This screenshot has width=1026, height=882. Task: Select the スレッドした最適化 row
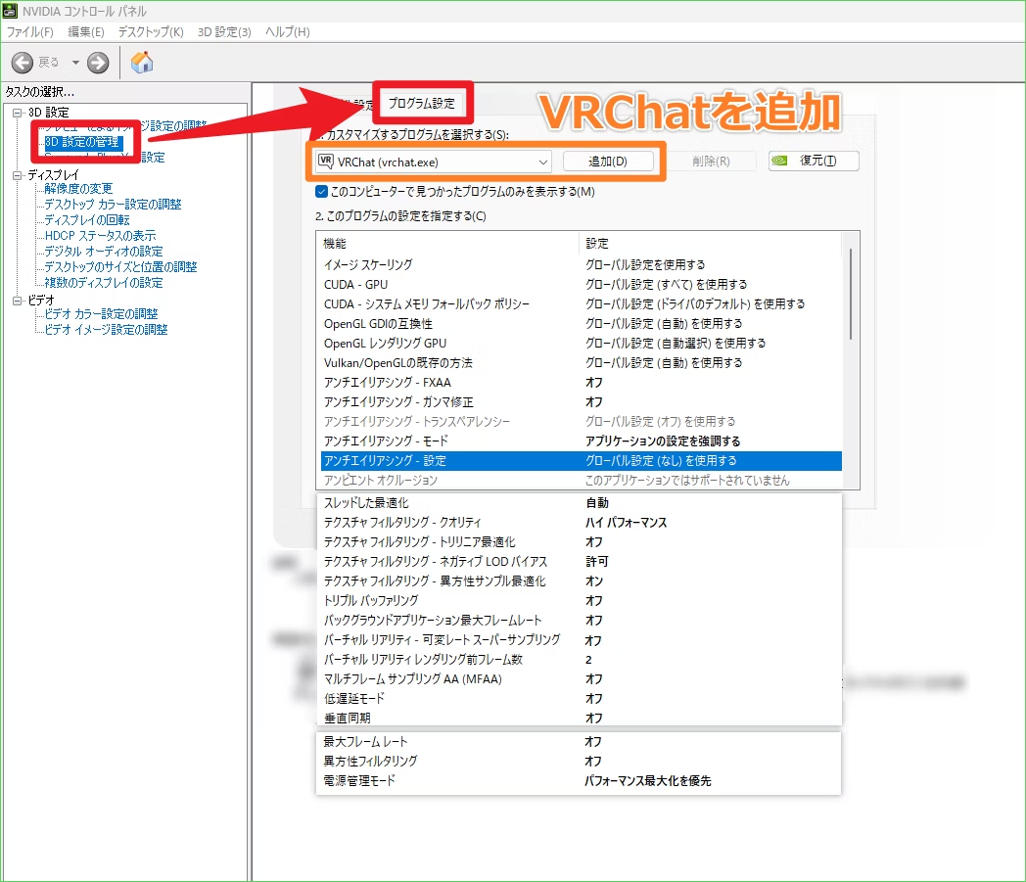[x=582, y=503]
